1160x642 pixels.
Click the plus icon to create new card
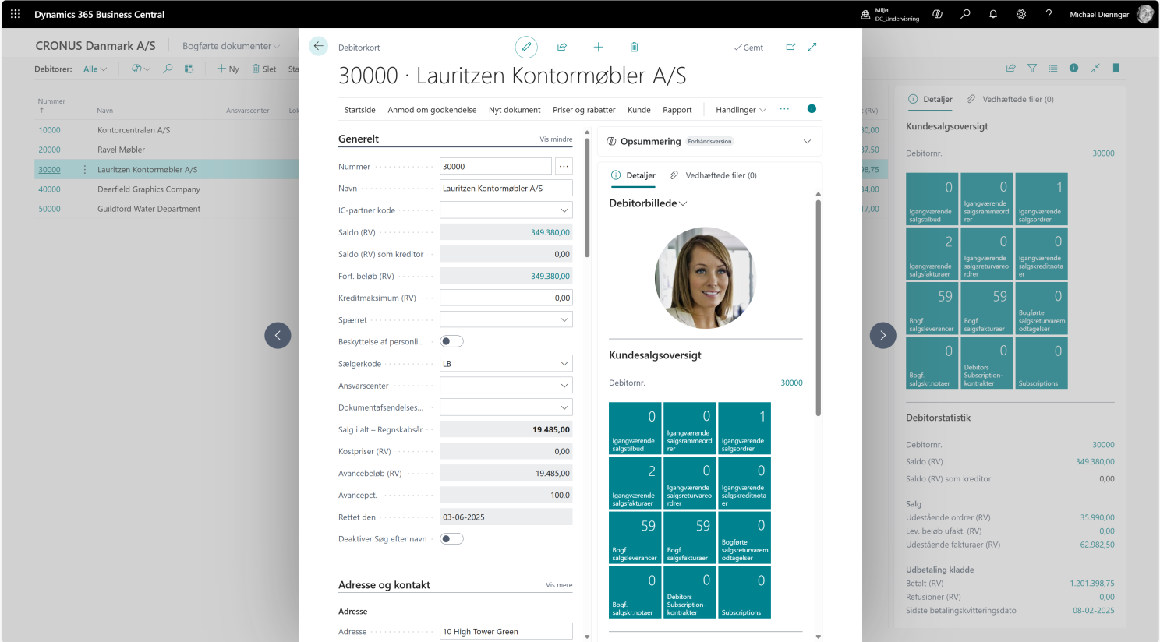[598, 48]
